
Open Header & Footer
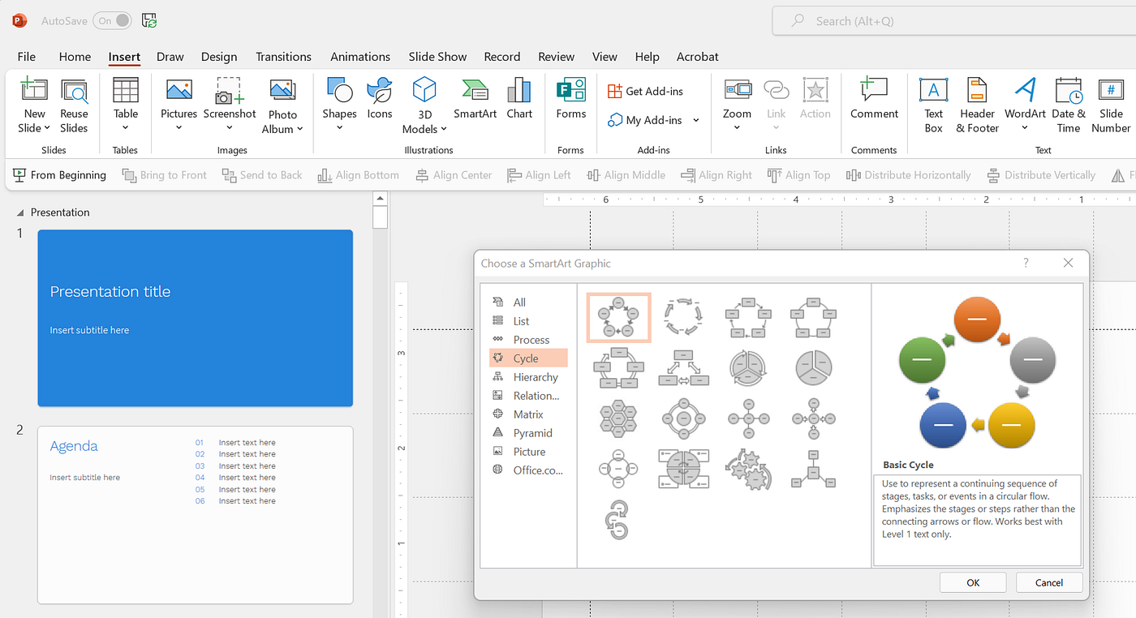[x=977, y=106]
